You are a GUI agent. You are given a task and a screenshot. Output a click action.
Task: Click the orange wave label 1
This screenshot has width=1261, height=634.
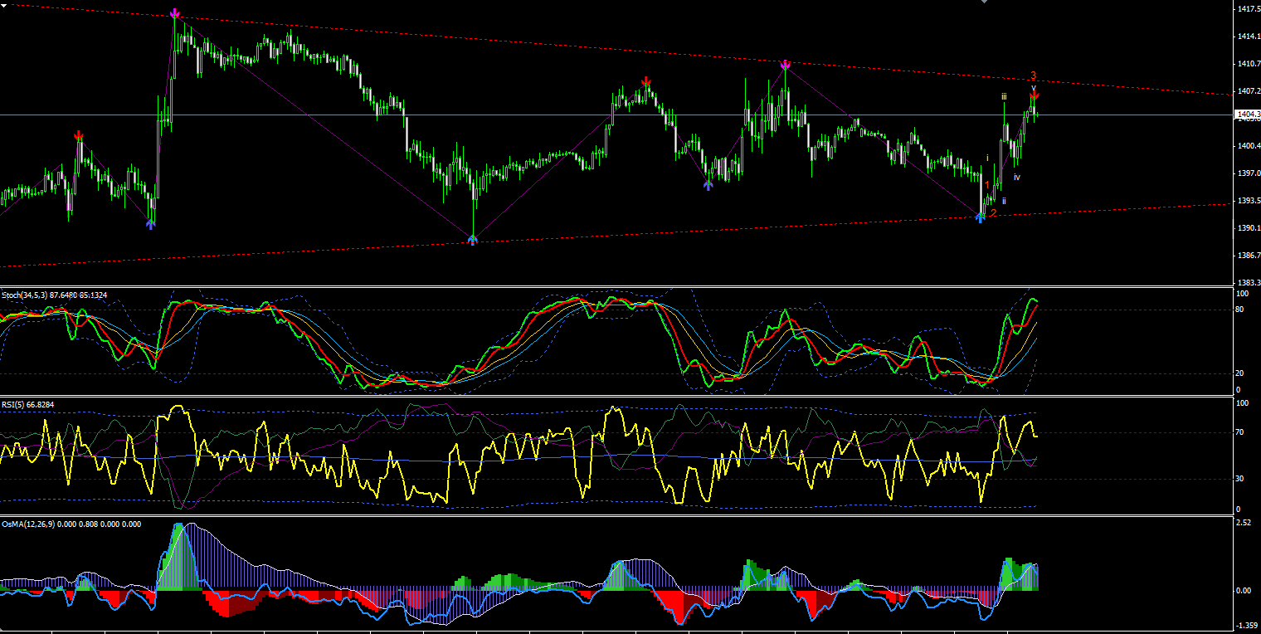pyautogui.click(x=987, y=185)
